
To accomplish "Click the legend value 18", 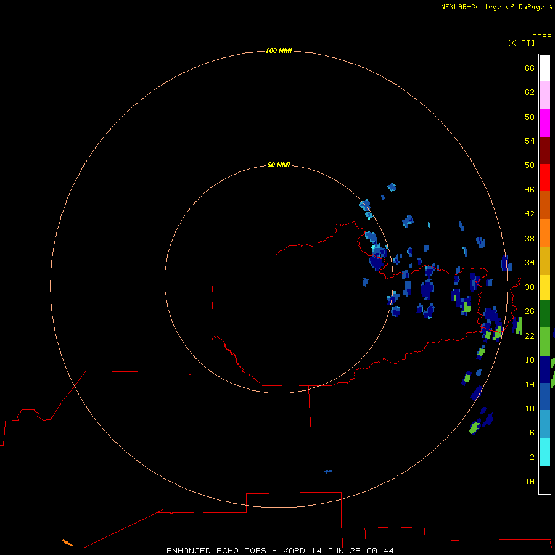I will [x=530, y=360].
